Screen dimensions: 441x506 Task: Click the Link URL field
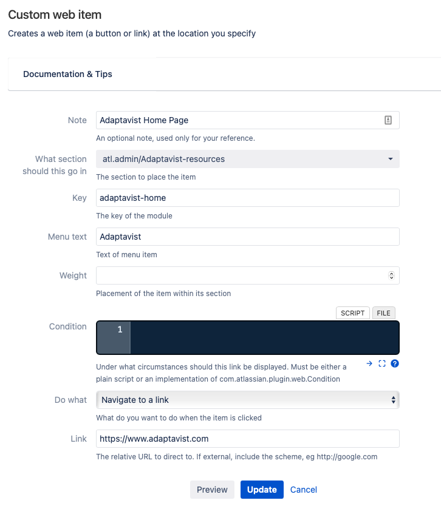(247, 439)
